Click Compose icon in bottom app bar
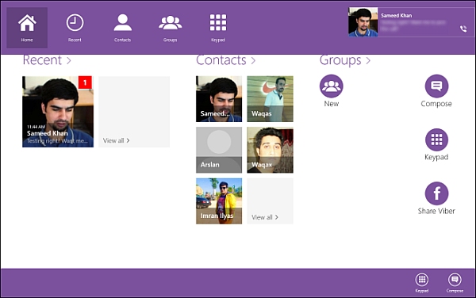This screenshot has height=298, width=476. (455, 280)
